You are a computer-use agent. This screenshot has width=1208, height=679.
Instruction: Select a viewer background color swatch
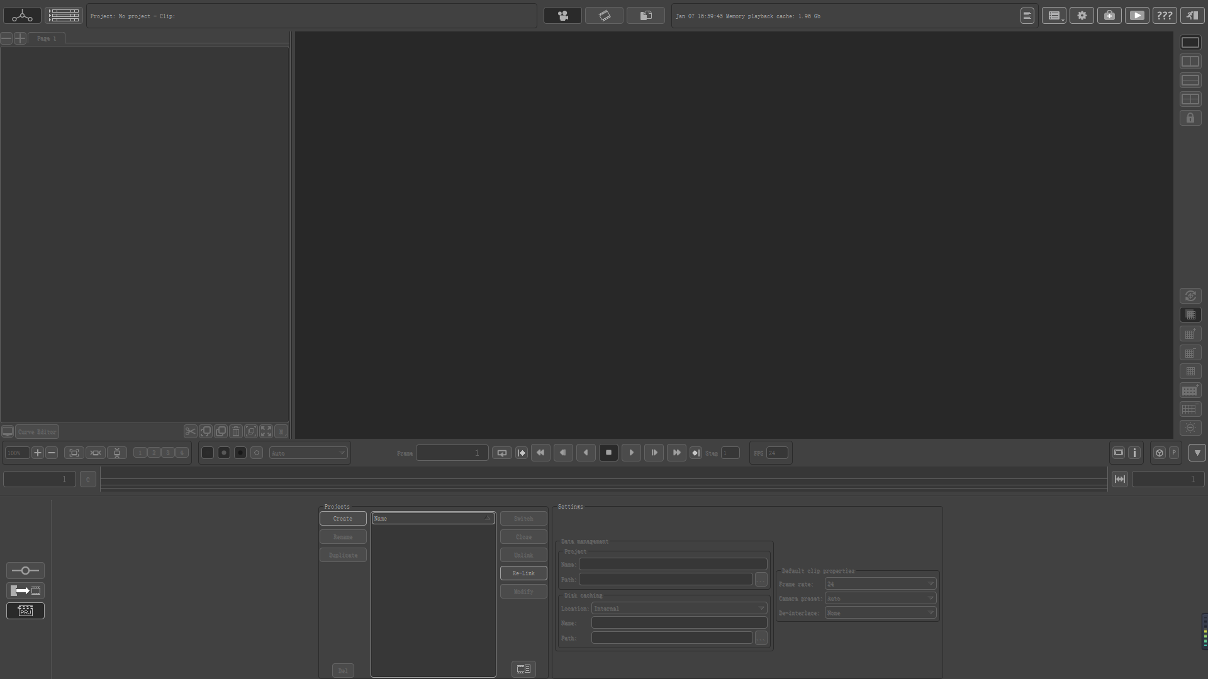point(208,453)
